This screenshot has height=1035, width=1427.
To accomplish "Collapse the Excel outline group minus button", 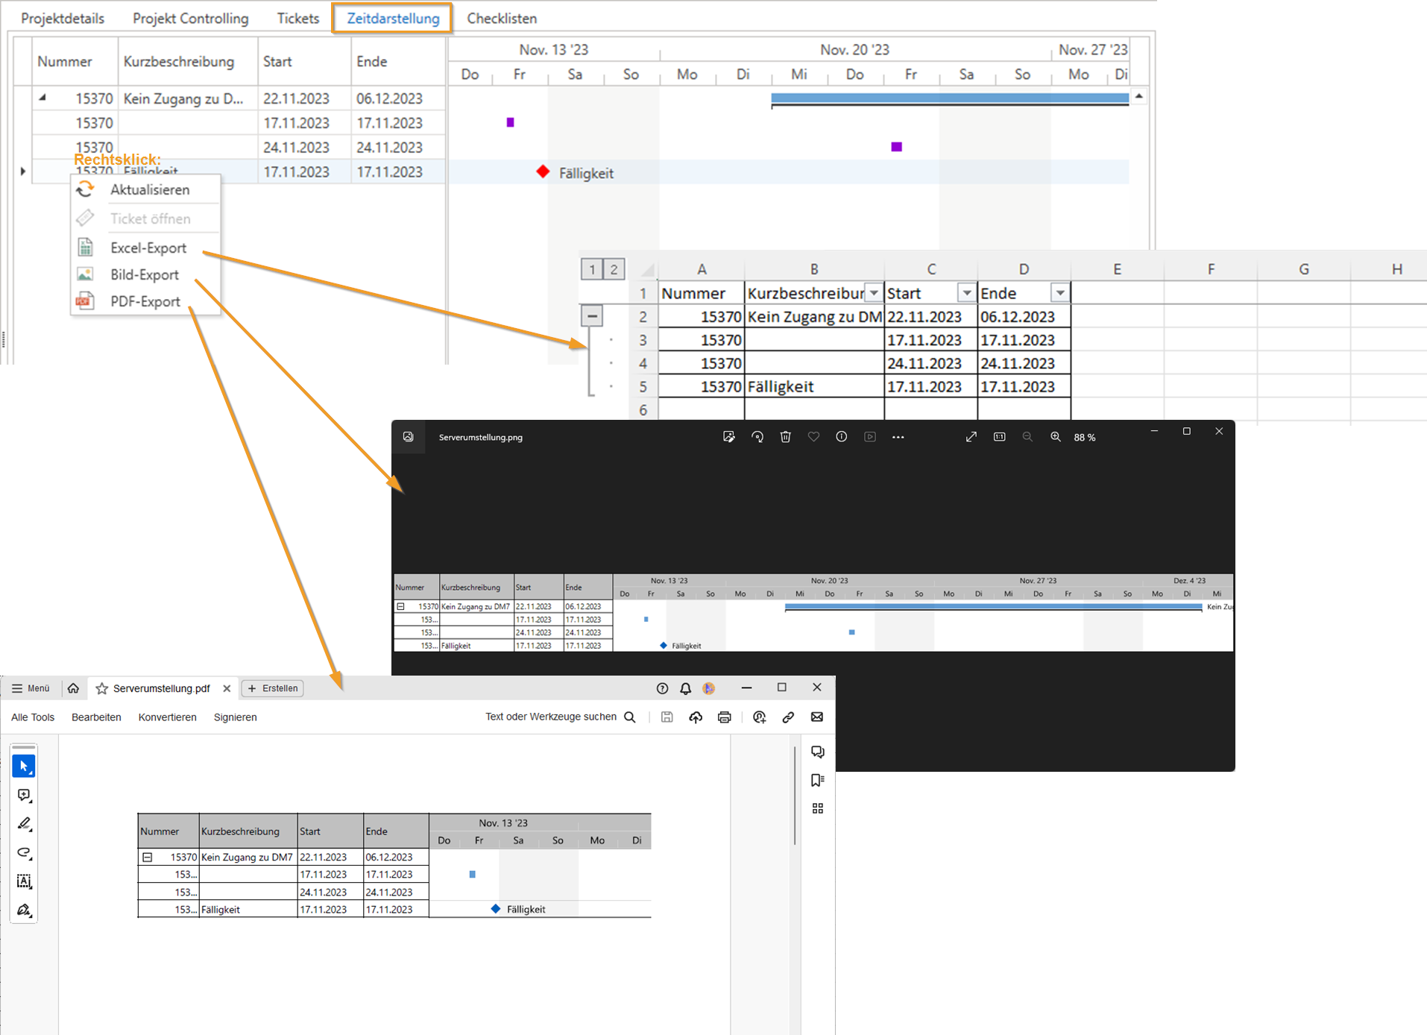I will [x=592, y=316].
